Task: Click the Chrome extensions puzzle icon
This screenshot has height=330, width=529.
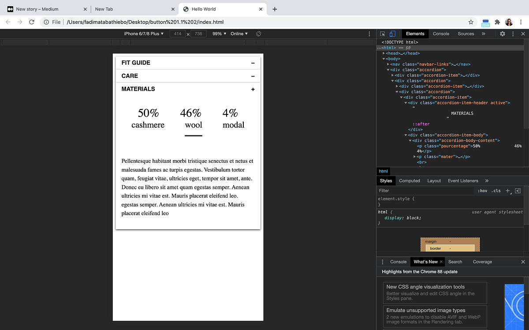Action: [497, 22]
